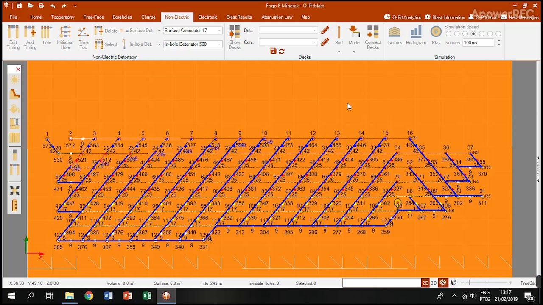Select the ruler measure tool
The image size is (543, 305).
tap(14, 205)
